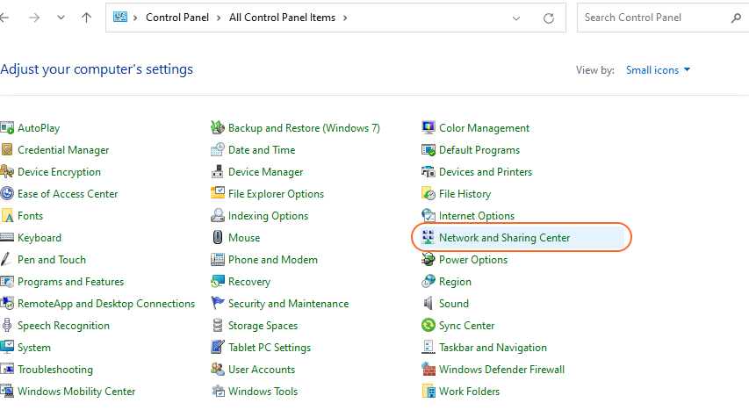Click the Storage Spaces icon
Viewport: 749px width, 410px height.
pyautogui.click(x=218, y=326)
